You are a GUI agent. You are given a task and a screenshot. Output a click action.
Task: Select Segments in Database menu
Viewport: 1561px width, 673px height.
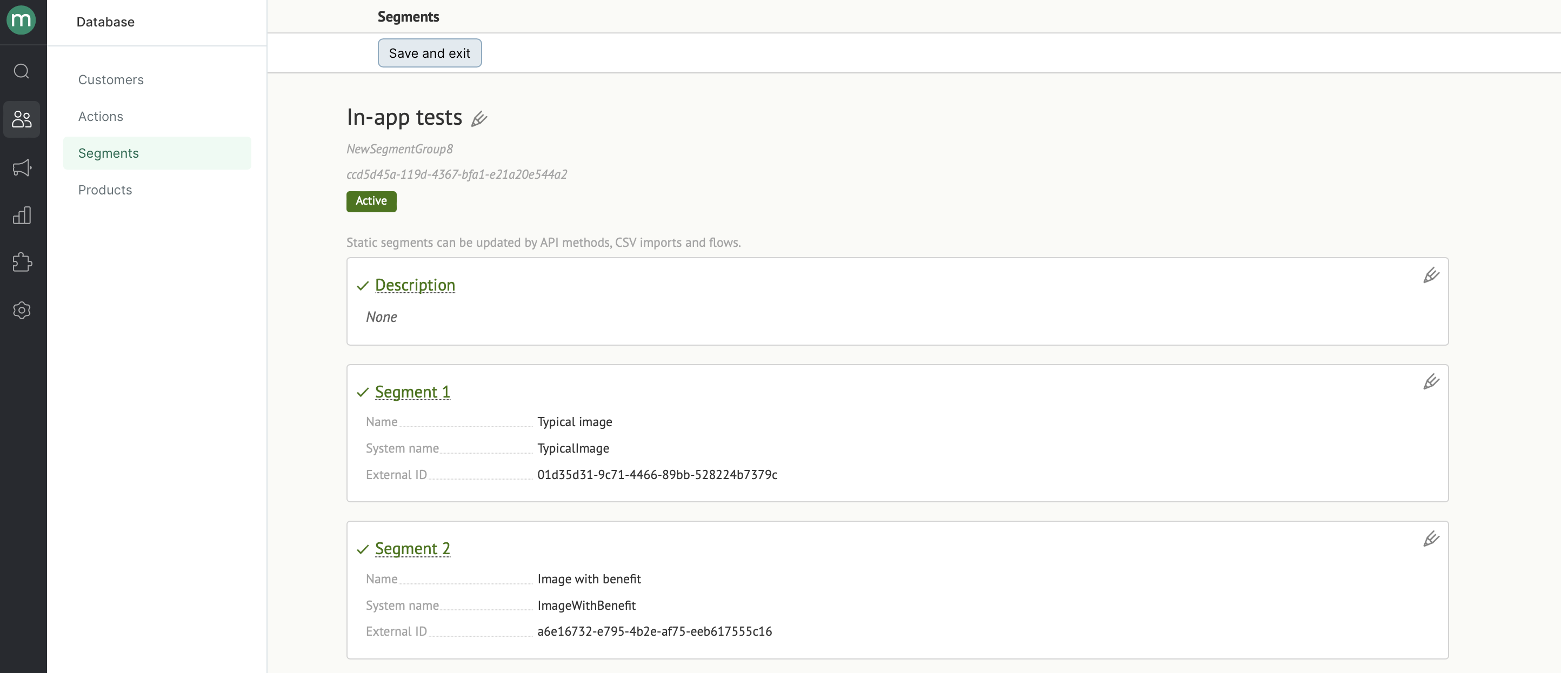pos(157,153)
